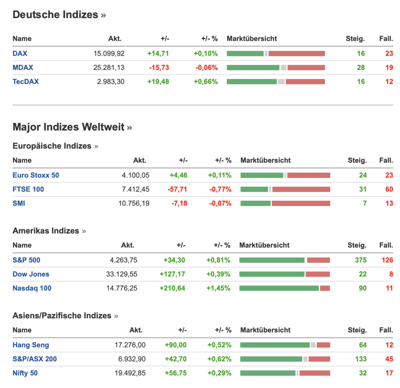Click the FTSE 100 percent change -0,77%
The width and height of the screenshot is (400, 388).
221,189
